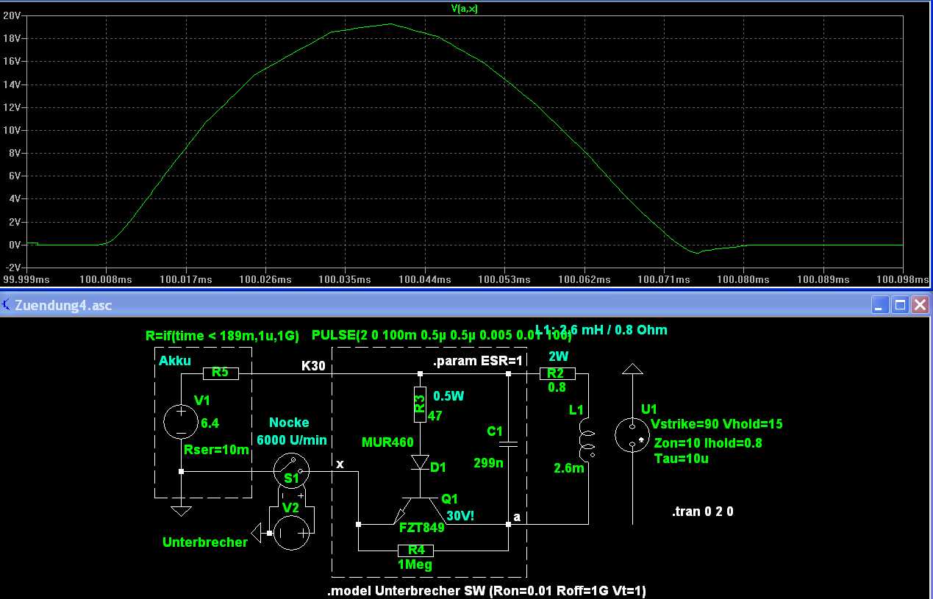
Task: Click the 20V vertical axis label
Action: (11, 15)
